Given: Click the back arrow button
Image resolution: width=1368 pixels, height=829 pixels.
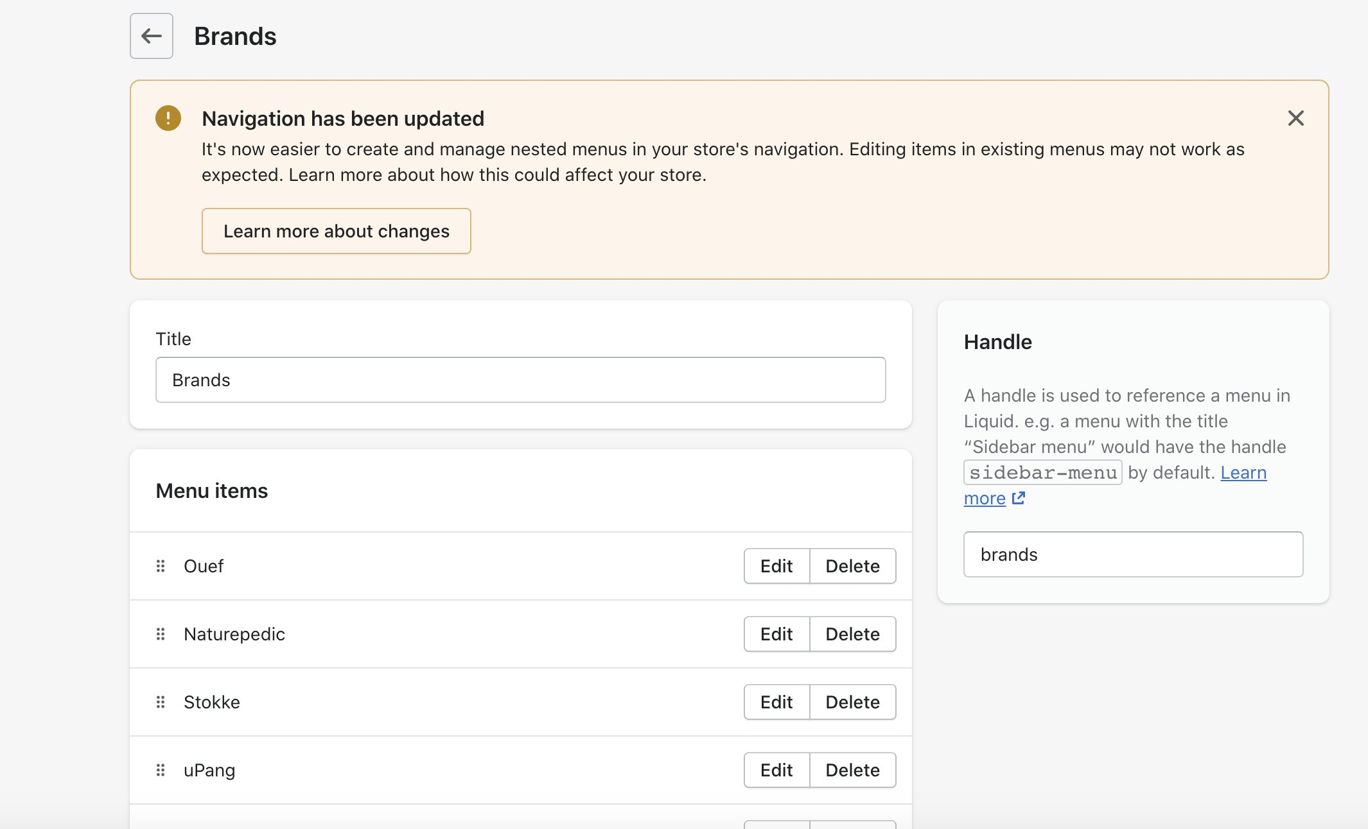Looking at the screenshot, I should 152,36.
